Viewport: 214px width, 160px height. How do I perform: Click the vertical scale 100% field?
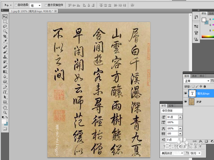[172, 122]
